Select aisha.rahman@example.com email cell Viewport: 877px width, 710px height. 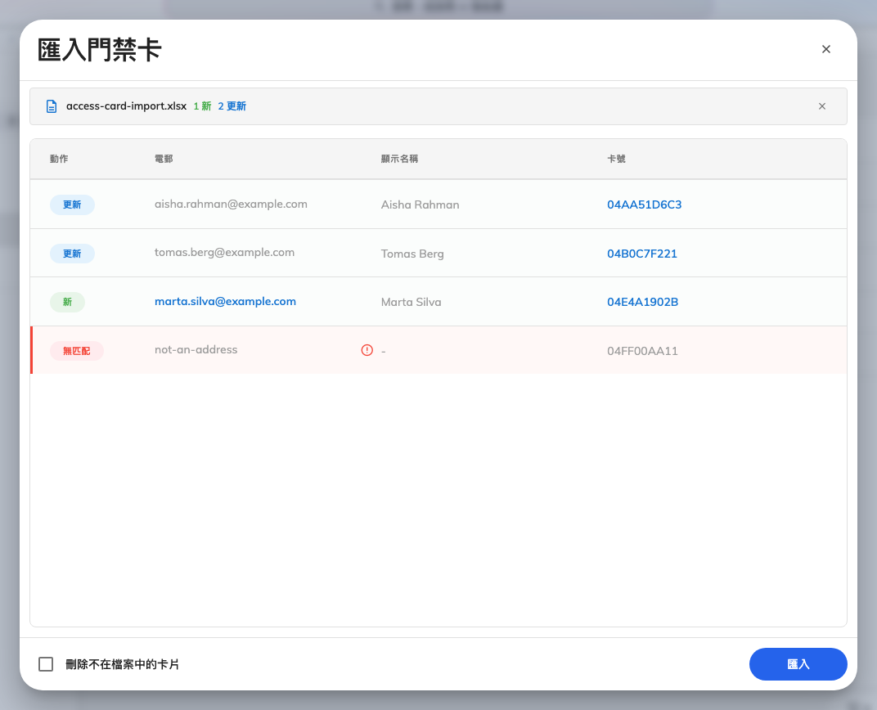231,204
